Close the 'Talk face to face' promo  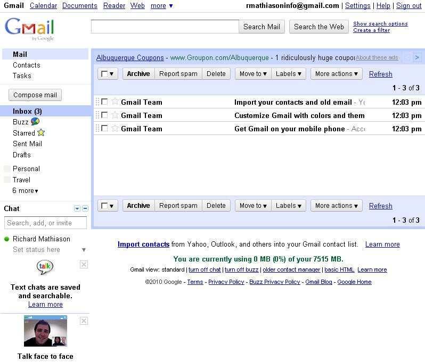(x=84, y=321)
